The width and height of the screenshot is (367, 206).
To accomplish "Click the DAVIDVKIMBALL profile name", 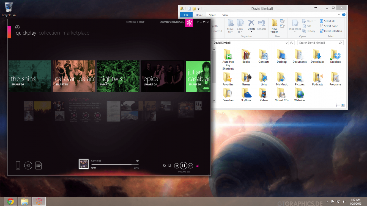I will (x=172, y=22).
